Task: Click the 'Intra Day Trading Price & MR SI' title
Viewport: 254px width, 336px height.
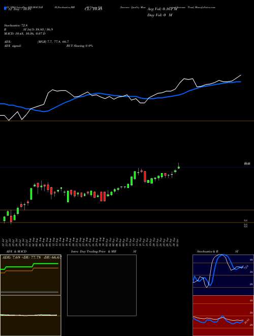Action: pyautogui.click(x=104, y=251)
